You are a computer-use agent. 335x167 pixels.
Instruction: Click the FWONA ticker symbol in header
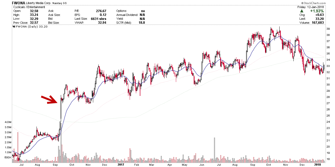tap(18, 3)
